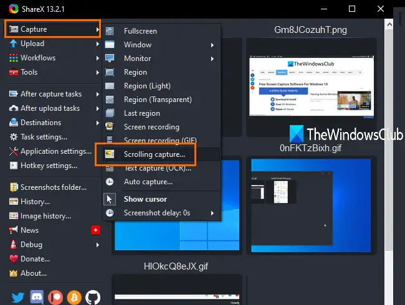
Task: Click the Donate heart icon
Action: click(14, 258)
